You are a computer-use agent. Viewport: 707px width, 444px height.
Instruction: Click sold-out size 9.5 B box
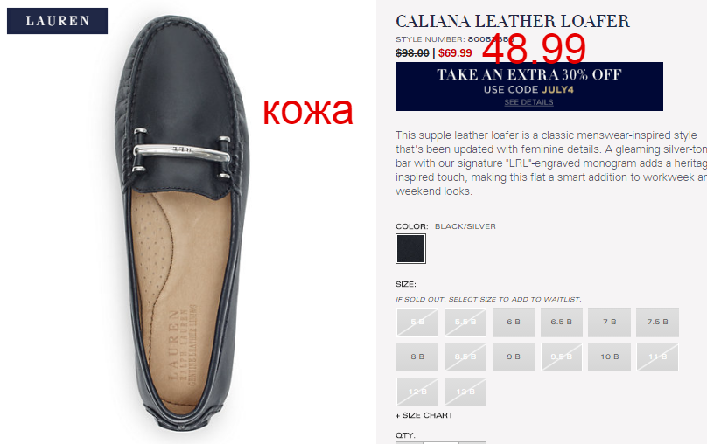pos(562,357)
